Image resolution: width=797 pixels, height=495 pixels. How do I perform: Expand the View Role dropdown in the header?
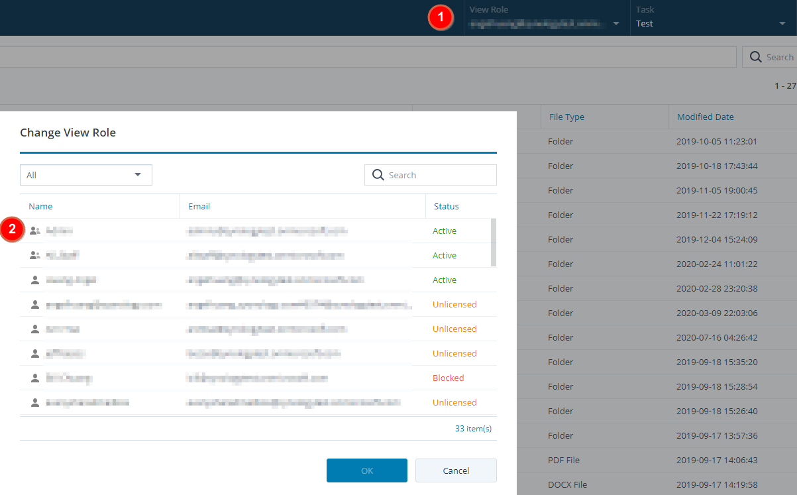(616, 24)
